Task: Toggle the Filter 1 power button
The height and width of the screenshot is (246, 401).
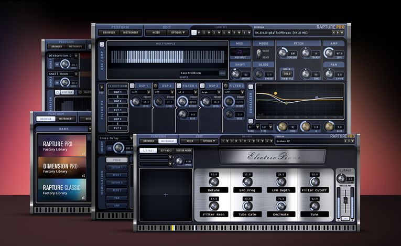Action: [179, 85]
